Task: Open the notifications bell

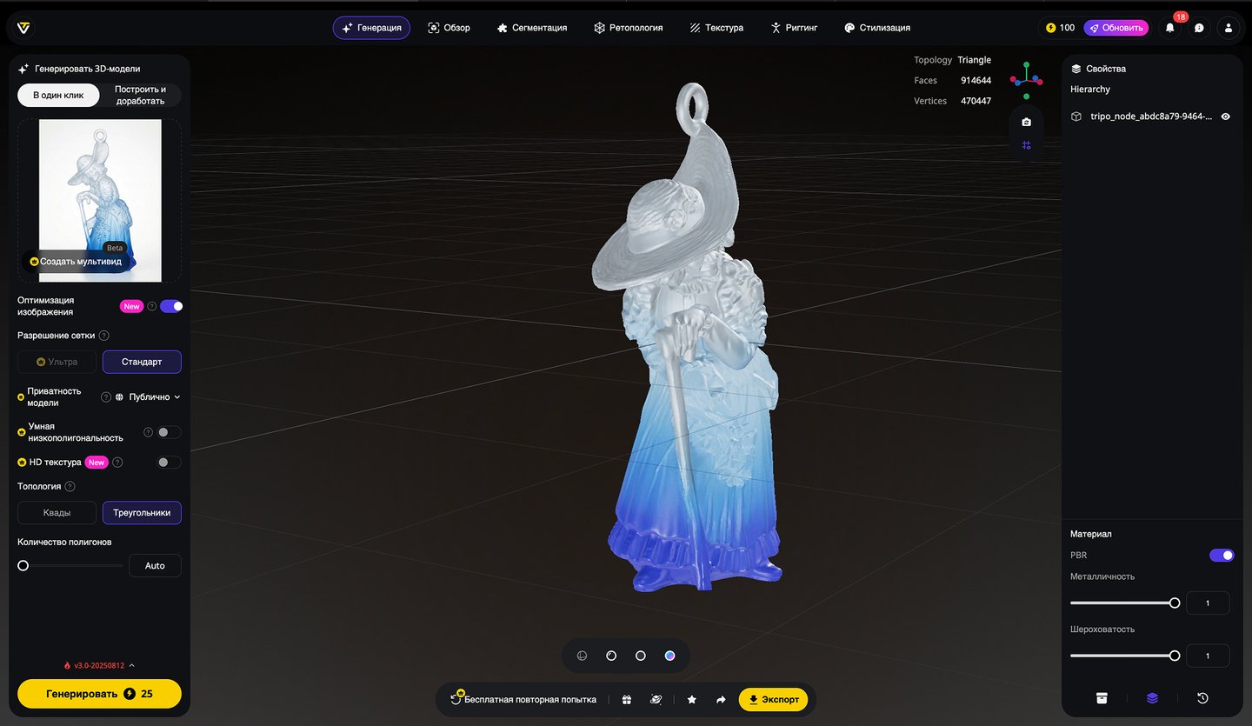Action: pyautogui.click(x=1169, y=28)
